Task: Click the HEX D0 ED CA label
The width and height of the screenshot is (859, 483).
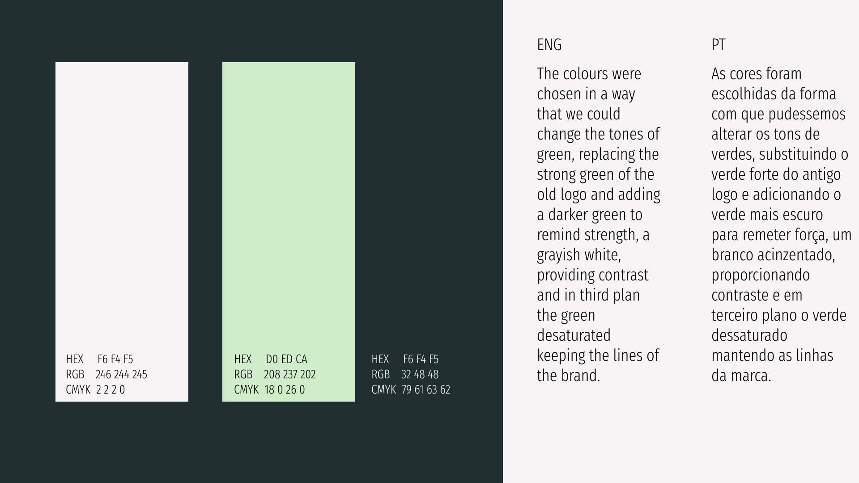Action: tap(271, 359)
